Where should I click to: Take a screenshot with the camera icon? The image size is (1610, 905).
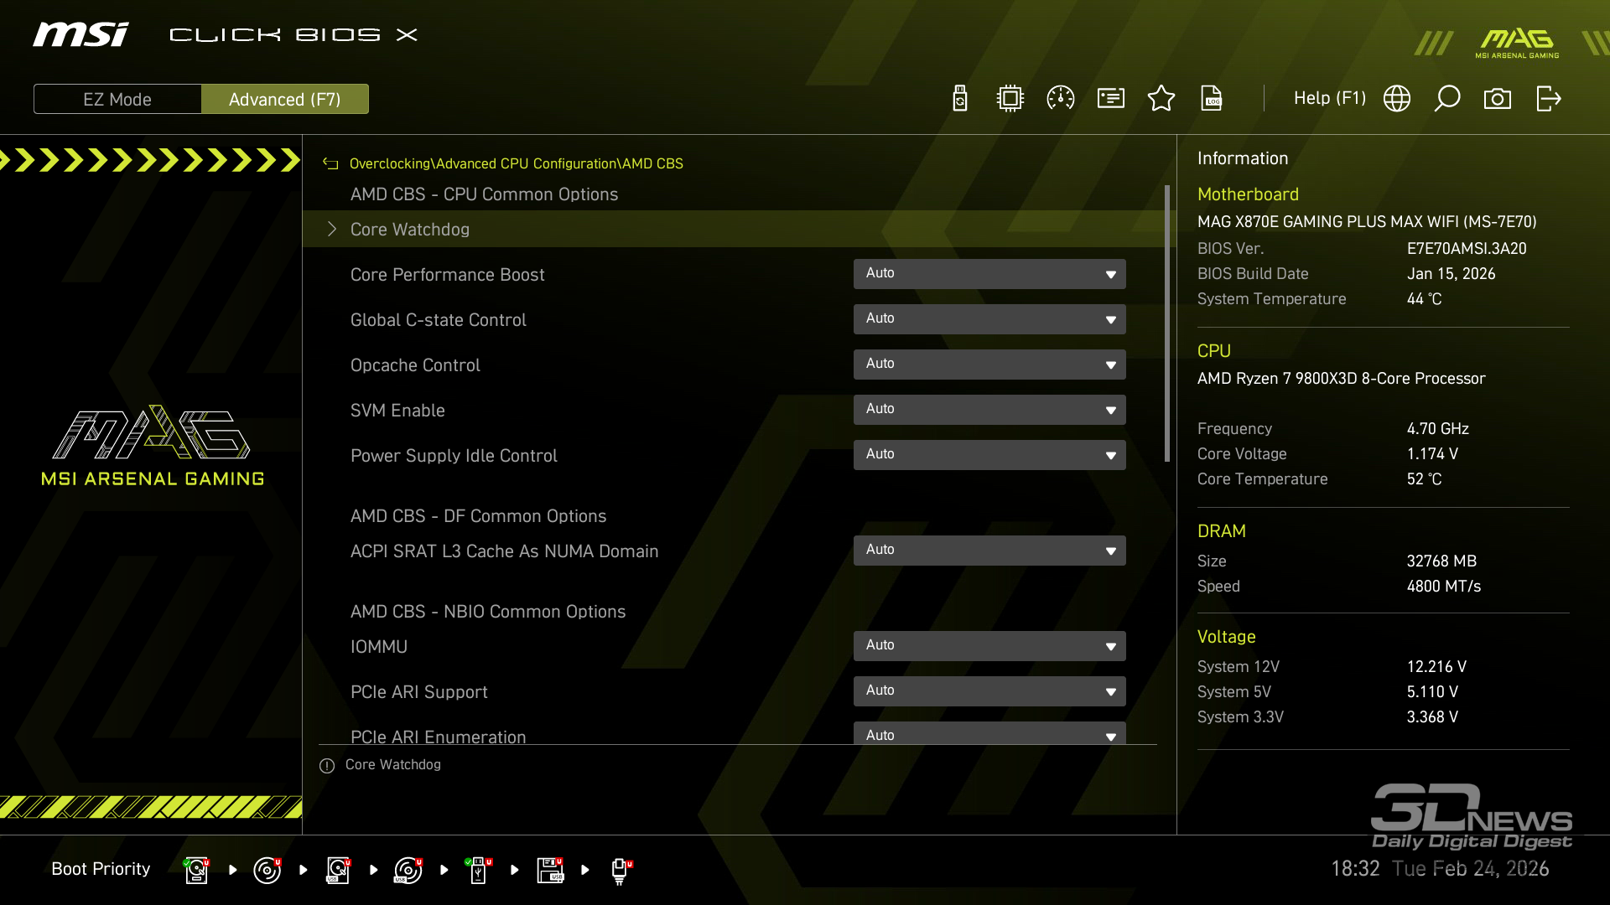click(1498, 99)
